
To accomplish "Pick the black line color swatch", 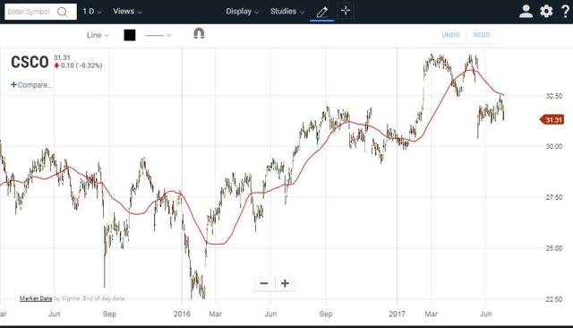I will coord(130,35).
